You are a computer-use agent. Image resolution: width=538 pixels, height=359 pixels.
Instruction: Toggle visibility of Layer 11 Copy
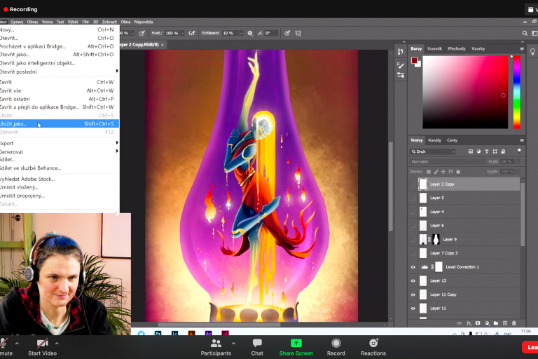tap(413, 294)
